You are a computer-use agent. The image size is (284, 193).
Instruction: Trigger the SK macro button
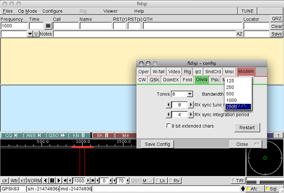103,135
